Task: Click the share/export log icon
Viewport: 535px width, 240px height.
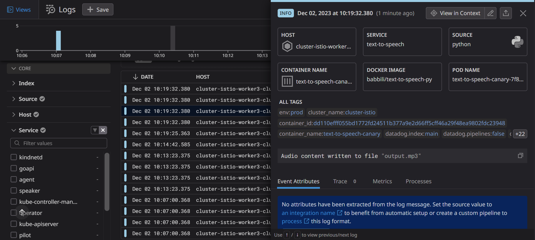Action: [506, 13]
